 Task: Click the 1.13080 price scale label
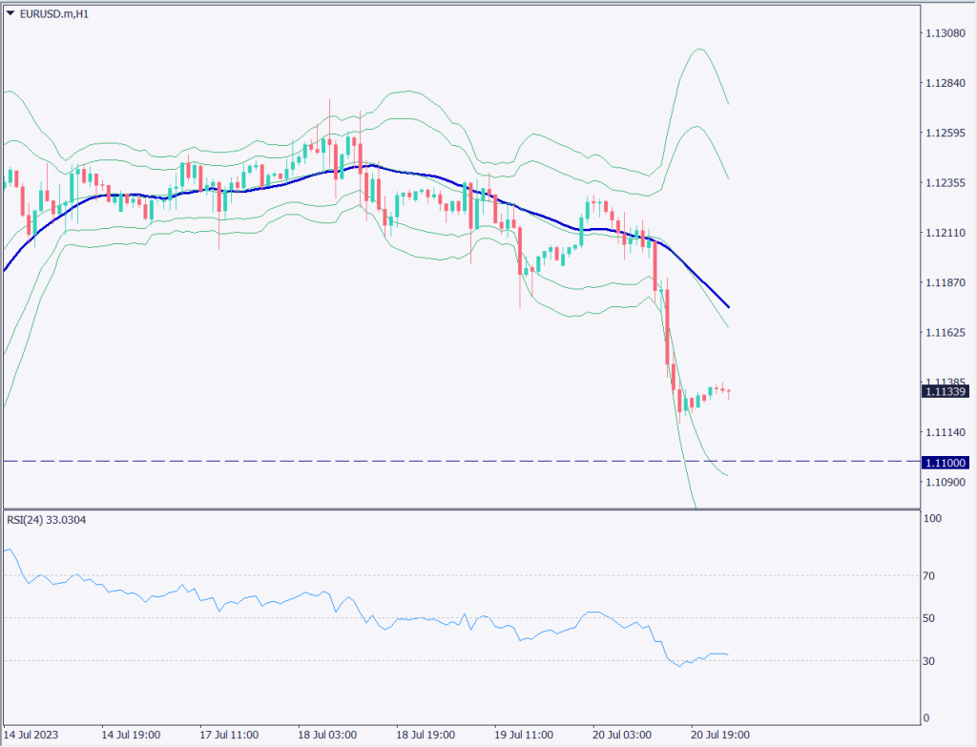945,33
